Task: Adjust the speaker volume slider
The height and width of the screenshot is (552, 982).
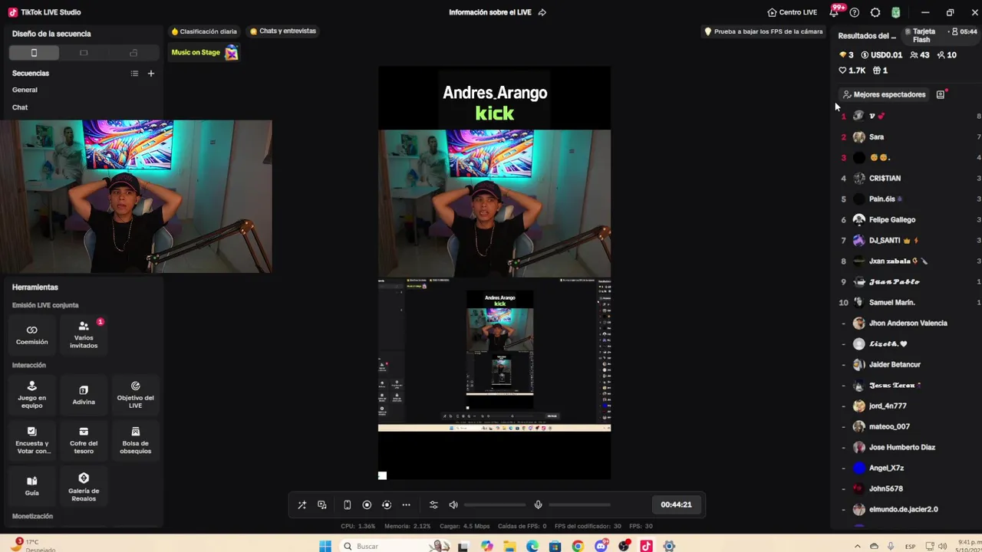Action: 495,504
